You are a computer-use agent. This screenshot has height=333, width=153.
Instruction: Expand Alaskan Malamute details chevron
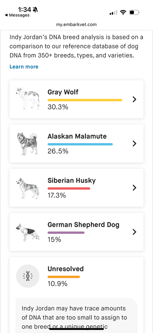pos(134,144)
